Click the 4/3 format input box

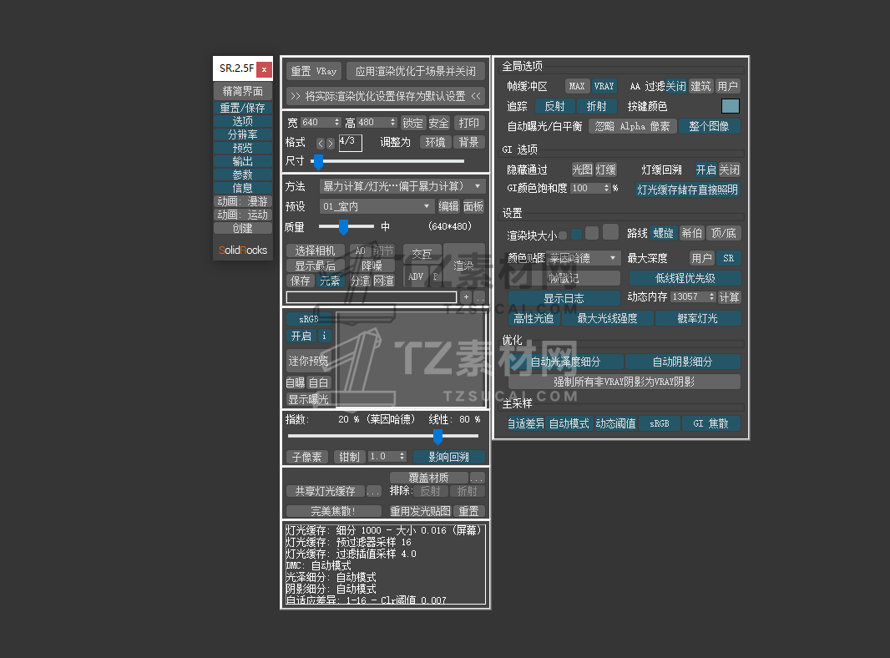click(x=350, y=143)
